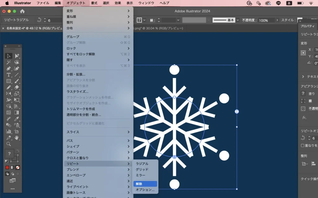This screenshot has height=198, width=318.
Task: Swap the fill and stroke colors
Action: coord(18,150)
